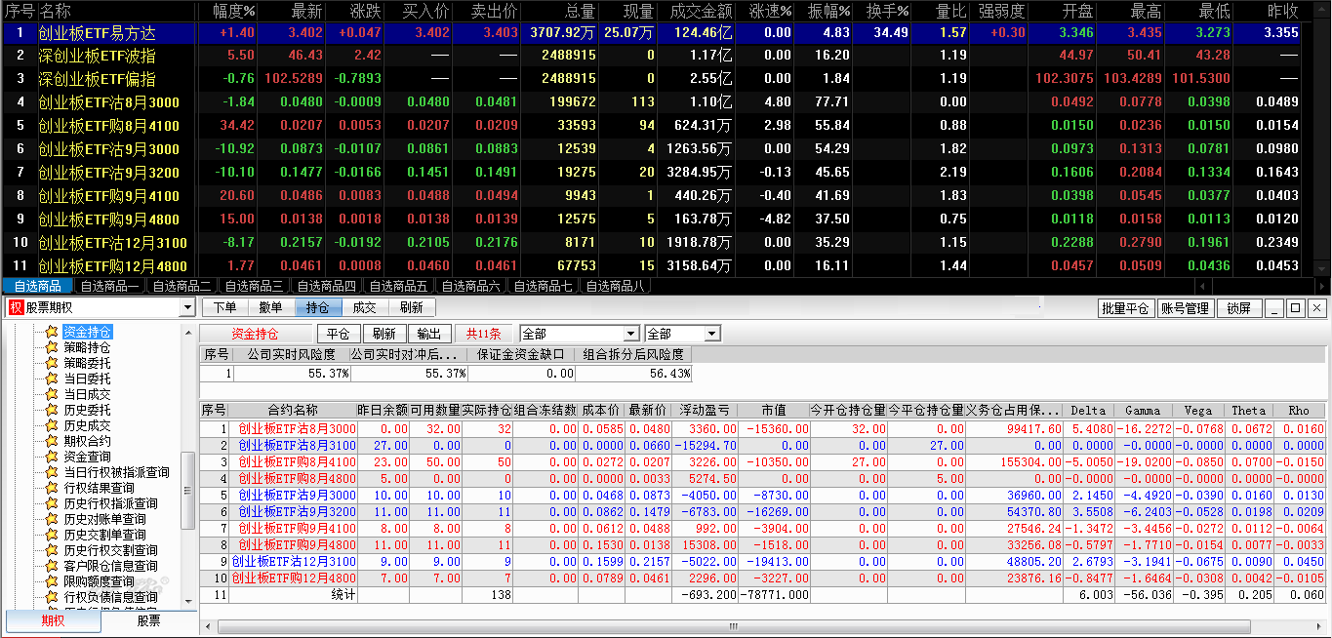Click the 刷新 tab in the trading toolbar

tap(412, 307)
